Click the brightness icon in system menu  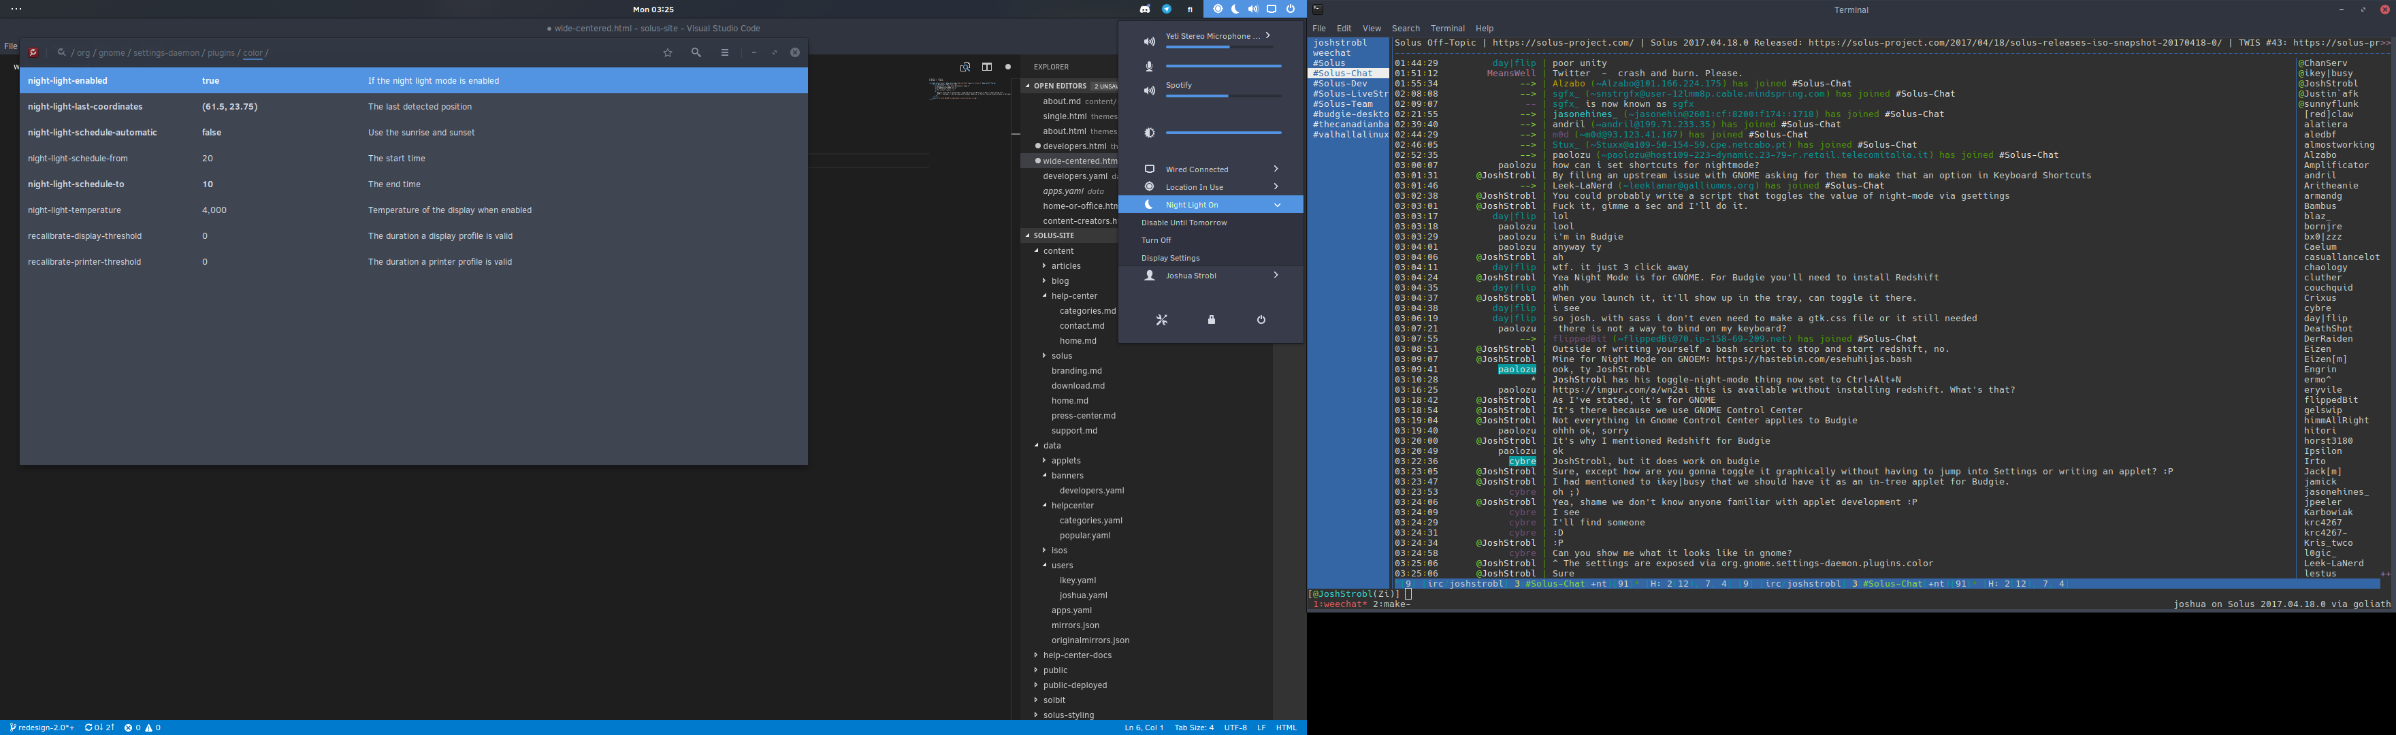[1150, 133]
